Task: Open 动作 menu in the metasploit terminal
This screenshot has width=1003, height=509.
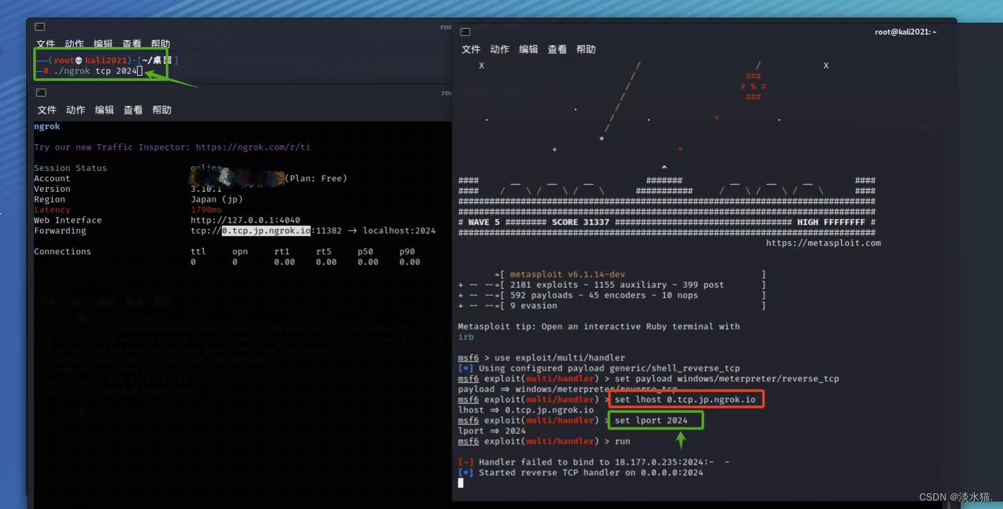Action: tap(500, 50)
